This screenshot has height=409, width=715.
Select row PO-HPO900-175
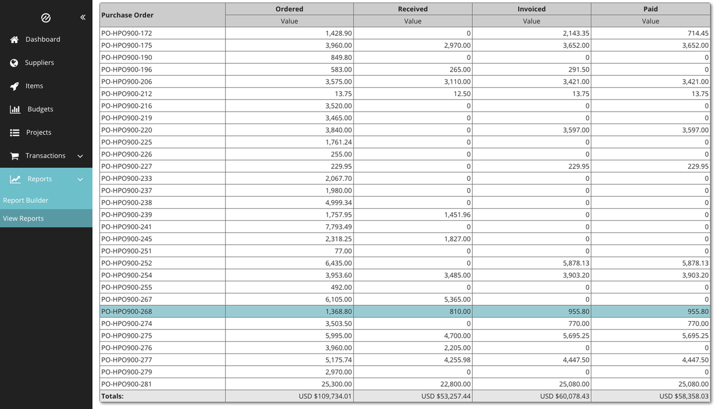pyautogui.click(x=405, y=45)
